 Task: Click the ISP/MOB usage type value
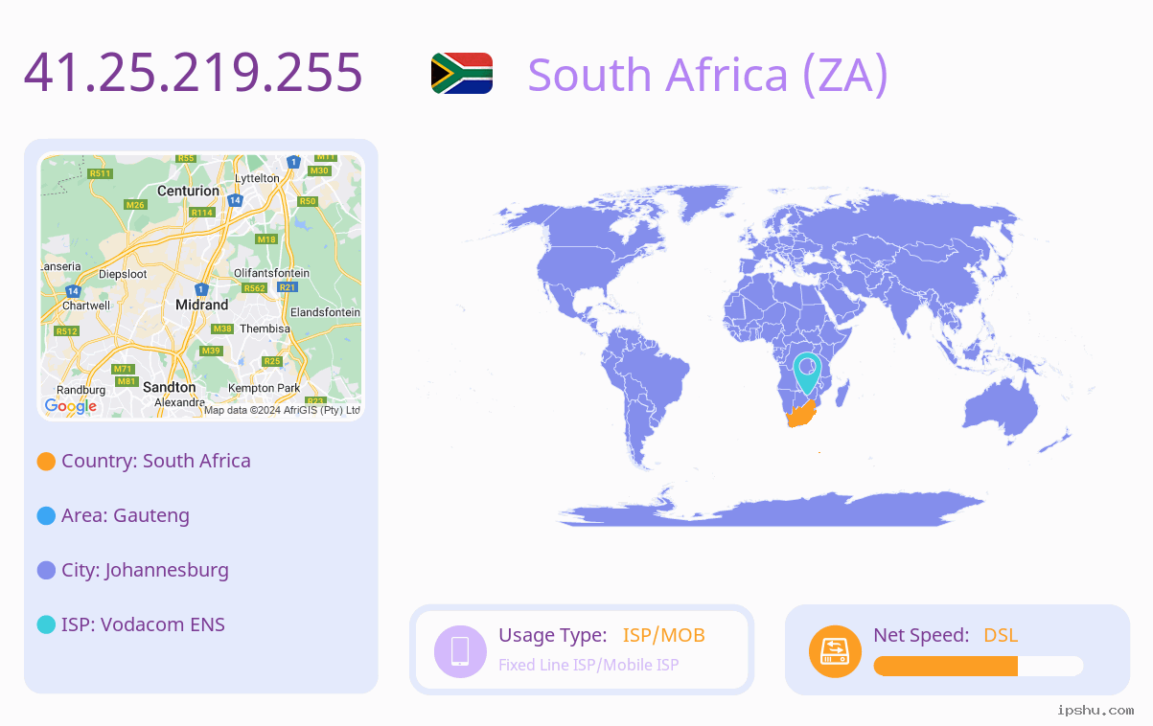(x=664, y=635)
